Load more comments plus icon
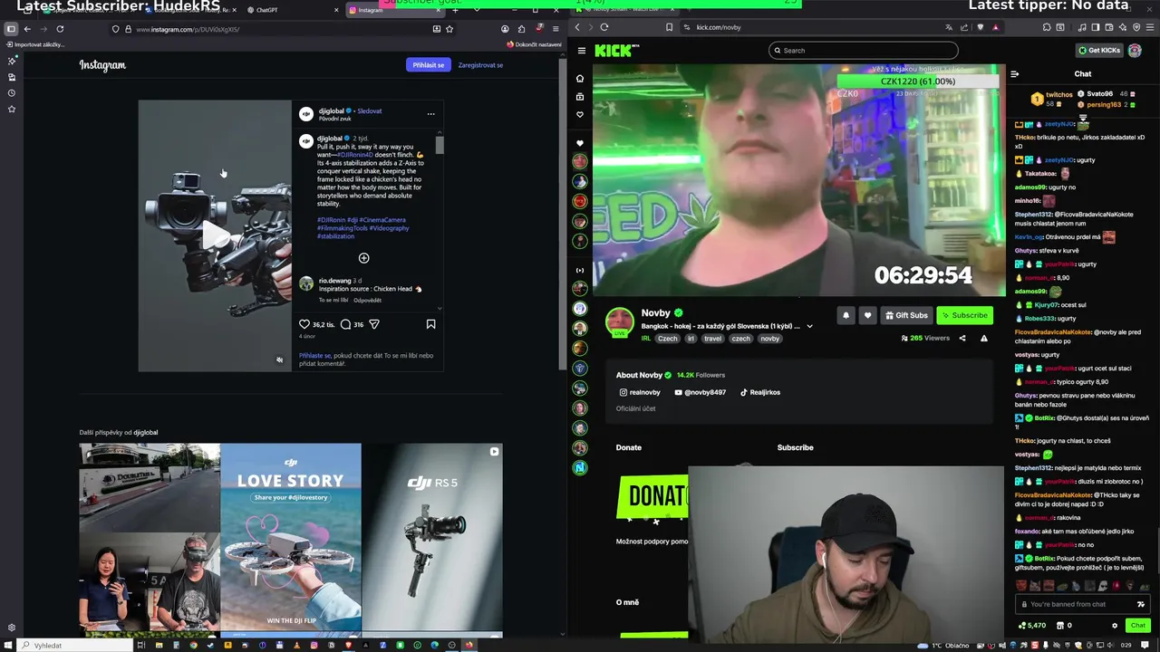The height and width of the screenshot is (652, 1160). (x=363, y=258)
